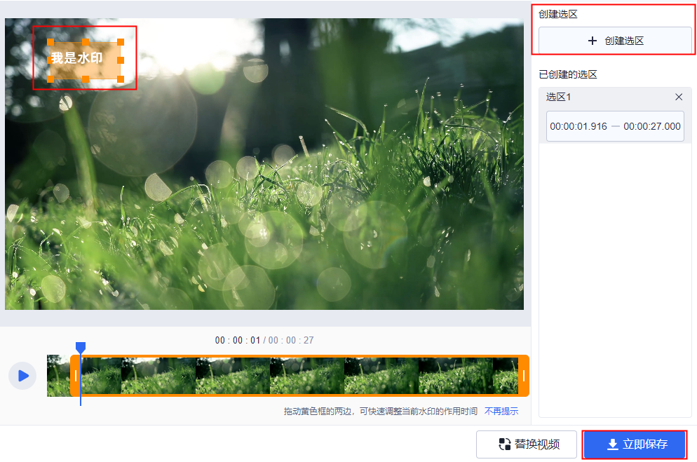Image resolution: width=697 pixels, height=462 pixels.
Task: Click the 选区1 label in created selections
Action: click(558, 97)
